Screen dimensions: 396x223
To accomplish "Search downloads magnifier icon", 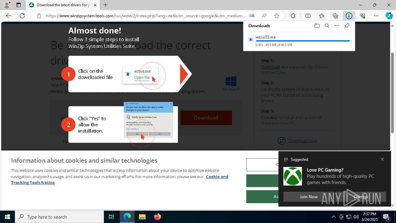I will [x=327, y=26].
